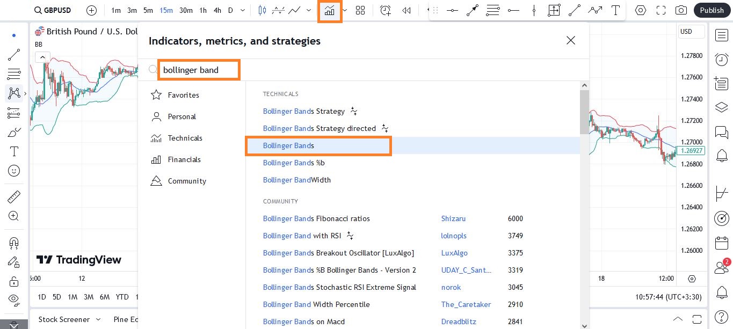Expand indicator templates dropdown arrow

click(344, 10)
